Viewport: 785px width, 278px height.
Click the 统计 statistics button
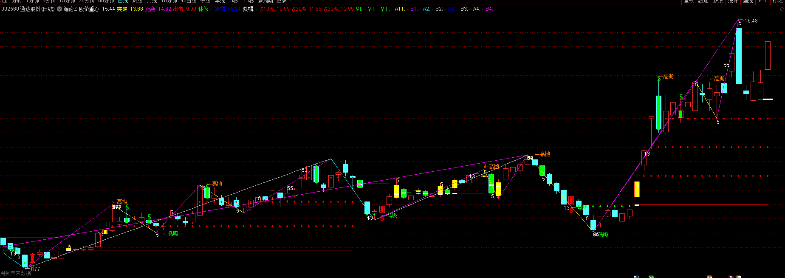733,1
